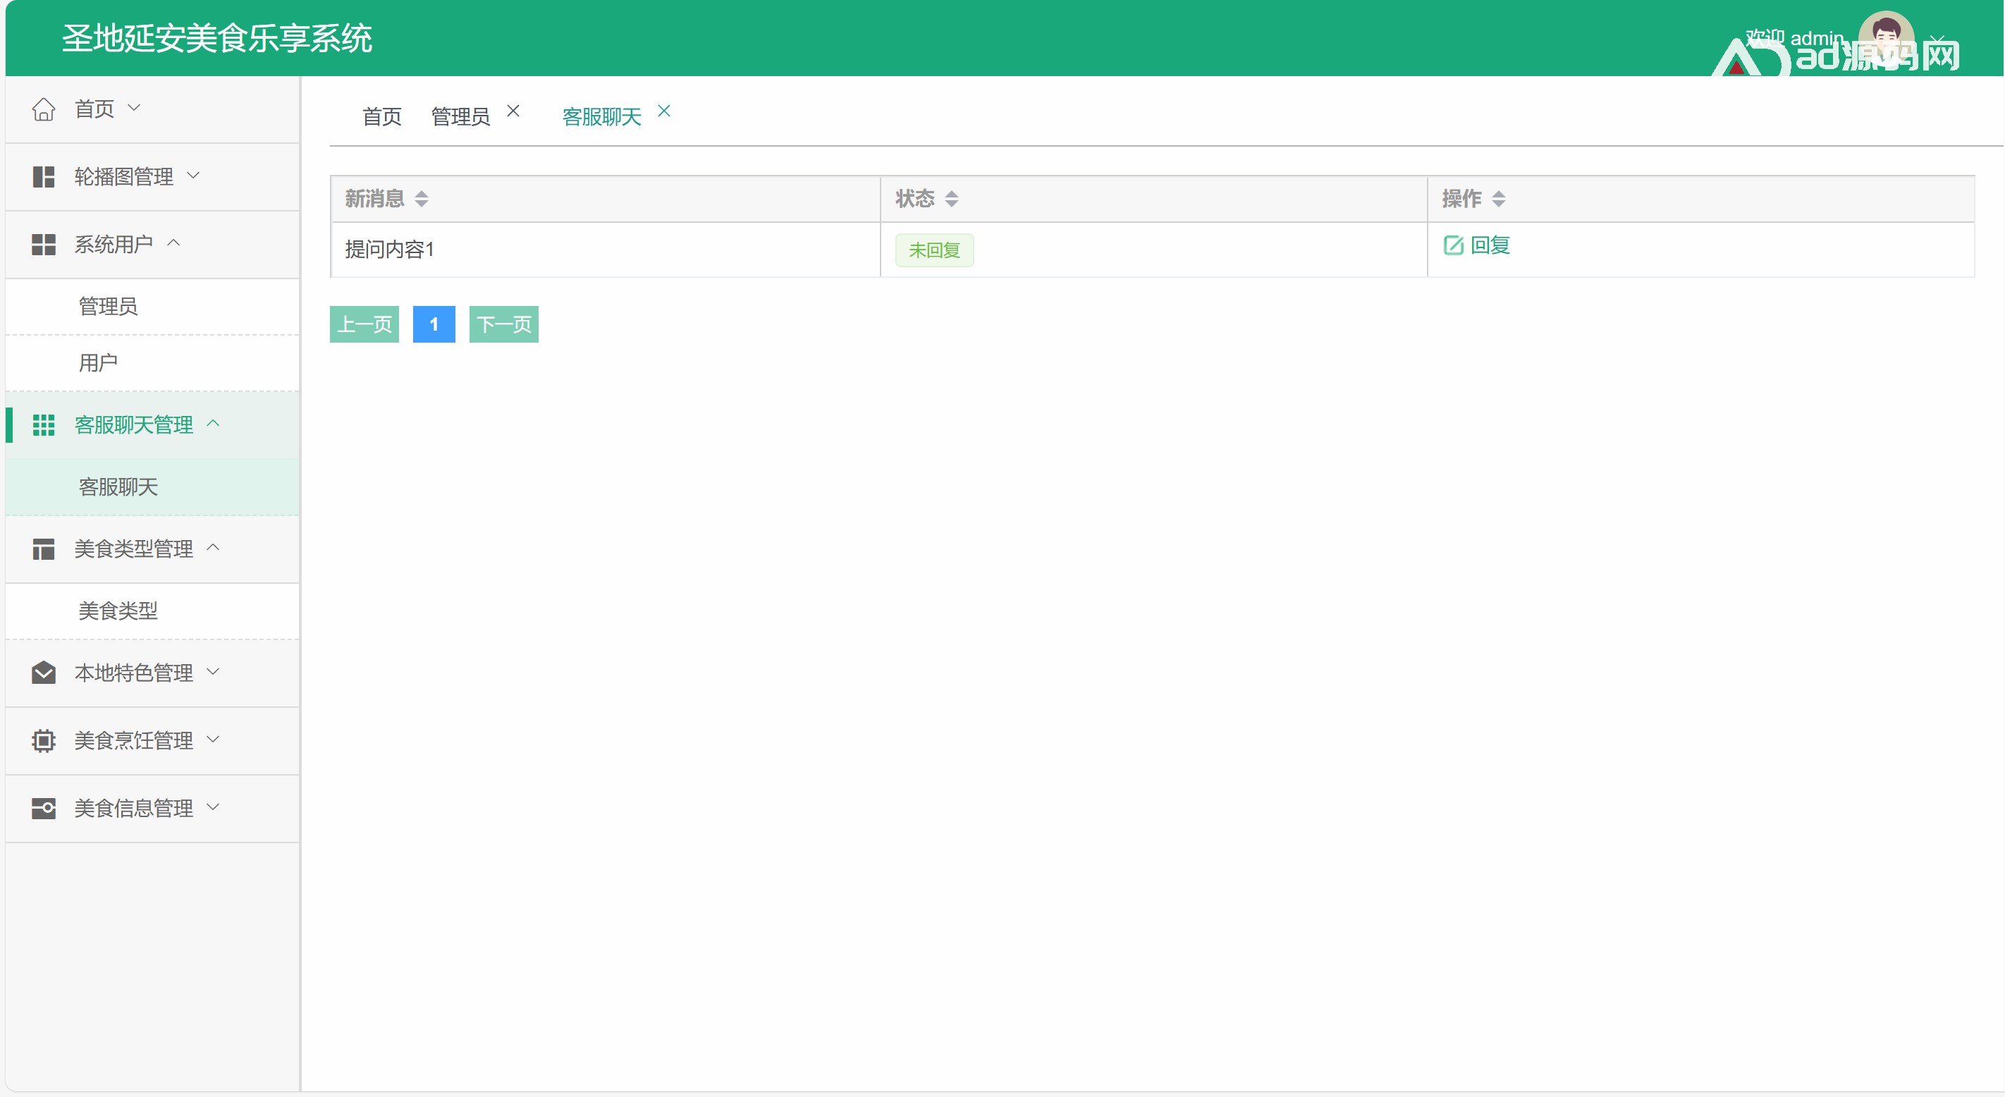Open 用户 submenu item

click(x=98, y=363)
